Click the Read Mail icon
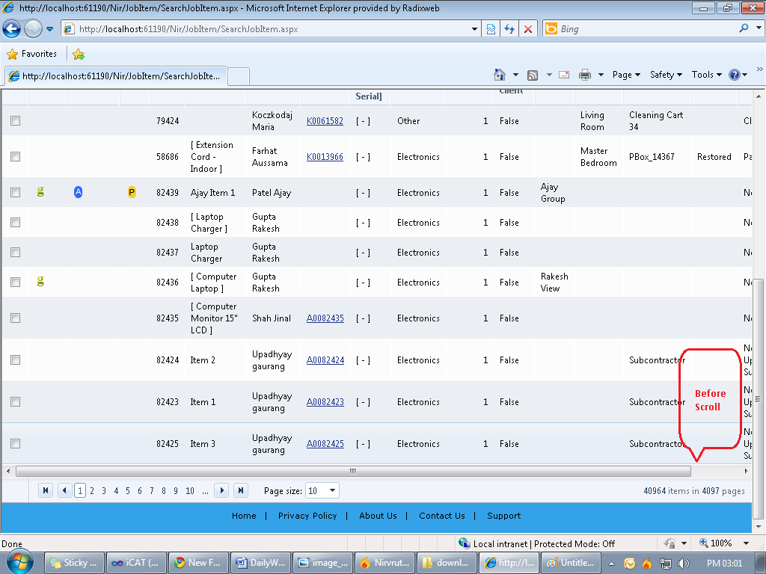 click(564, 75)
